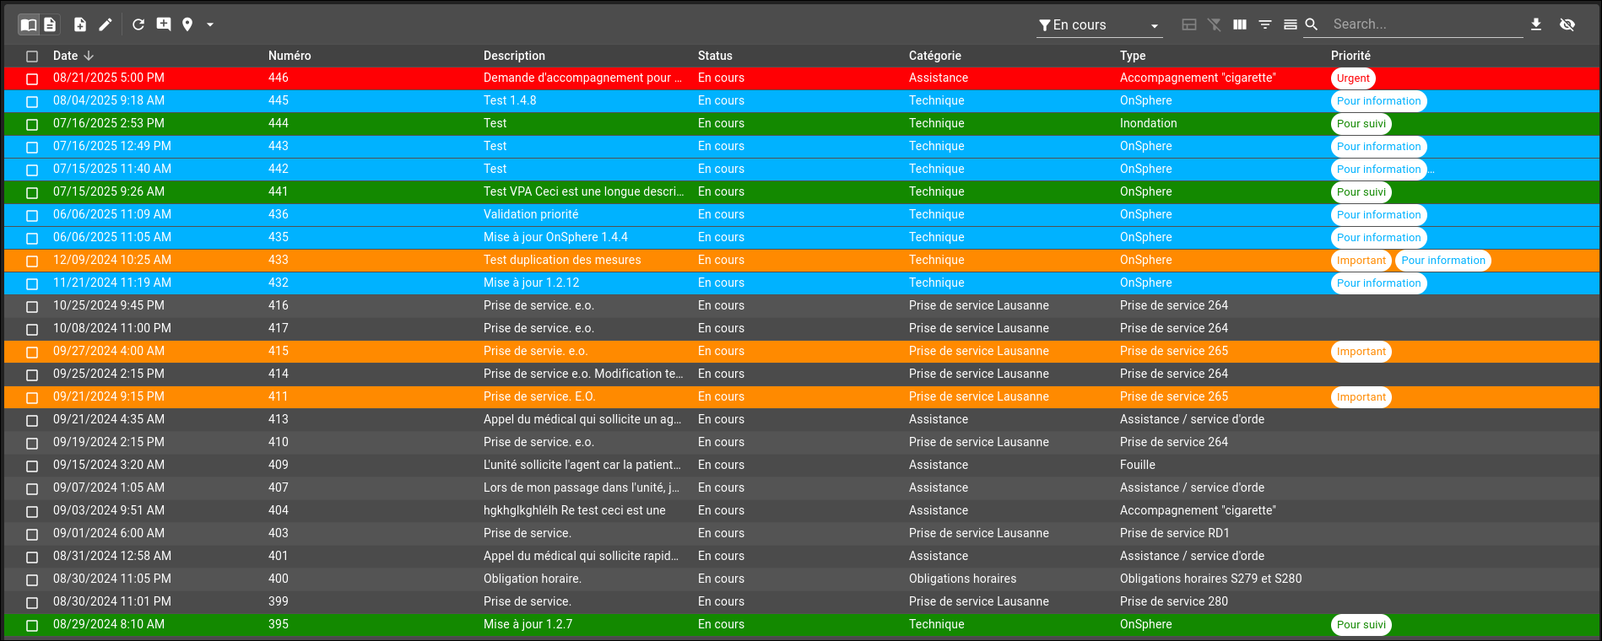The height and width of the screenshot is (641, 1602).
Task: Click the magnifier search icon
Action: click(1312, 24)
